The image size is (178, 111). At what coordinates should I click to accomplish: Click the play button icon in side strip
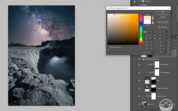[x=135, y=2]
